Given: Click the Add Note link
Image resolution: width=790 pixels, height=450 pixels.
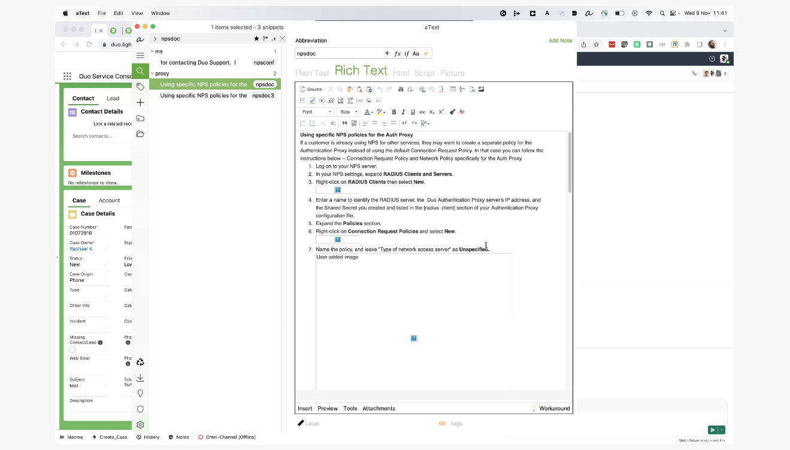Looking at the screenshot, I should [x=560, y=41].
